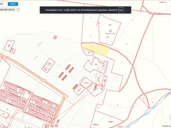Open the land parcel type dropdown
The height and width of the screenshot is (128, 171).
[x=9, y=10]
